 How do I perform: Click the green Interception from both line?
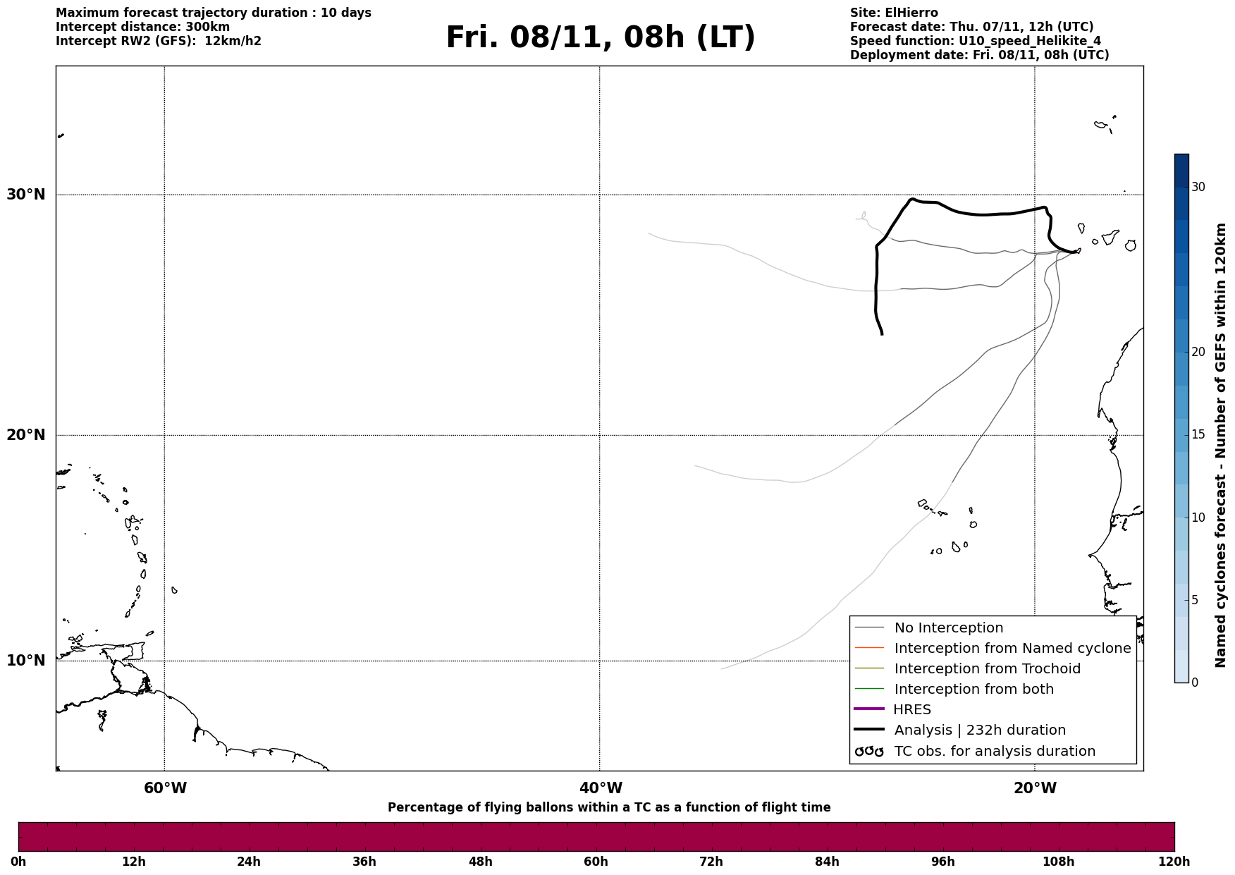tap(869, 689)
